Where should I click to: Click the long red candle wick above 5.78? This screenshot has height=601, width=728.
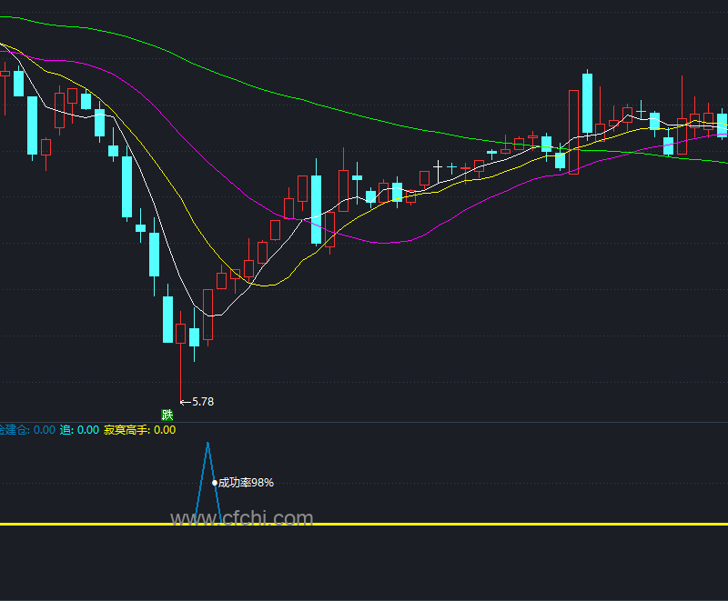coord(180,371)
